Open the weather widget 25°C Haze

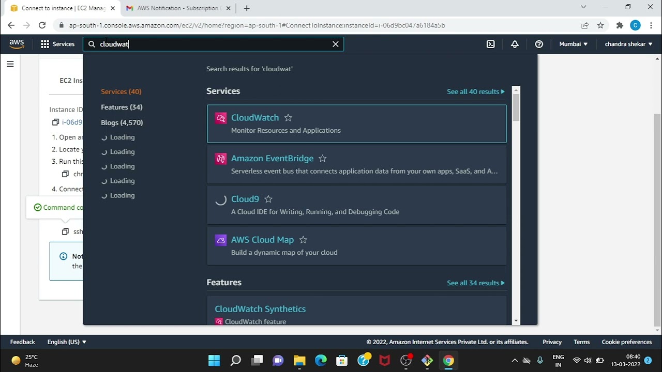25,361
